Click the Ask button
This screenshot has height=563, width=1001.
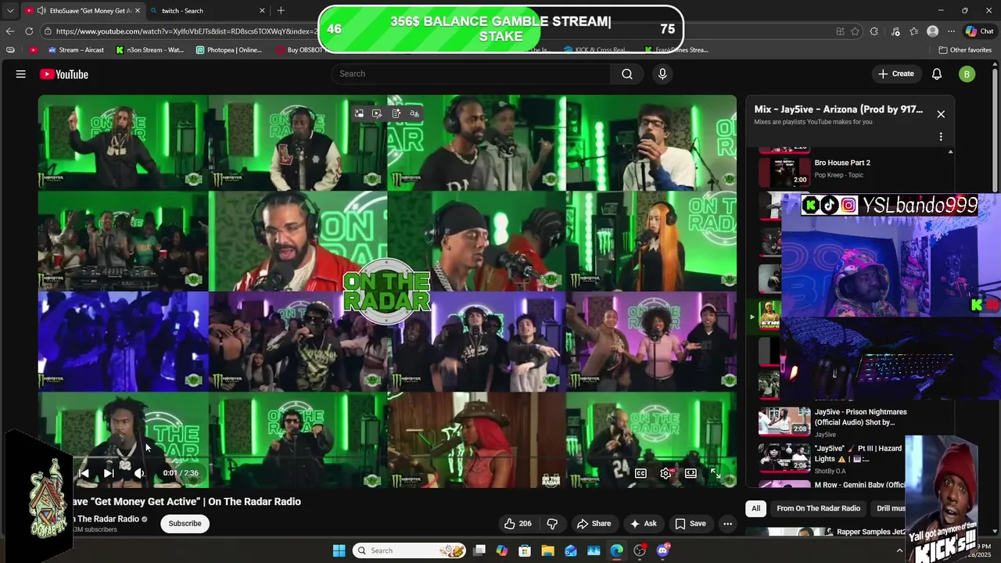tap(644, 524)
